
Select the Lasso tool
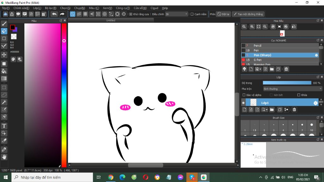(4, 95)
